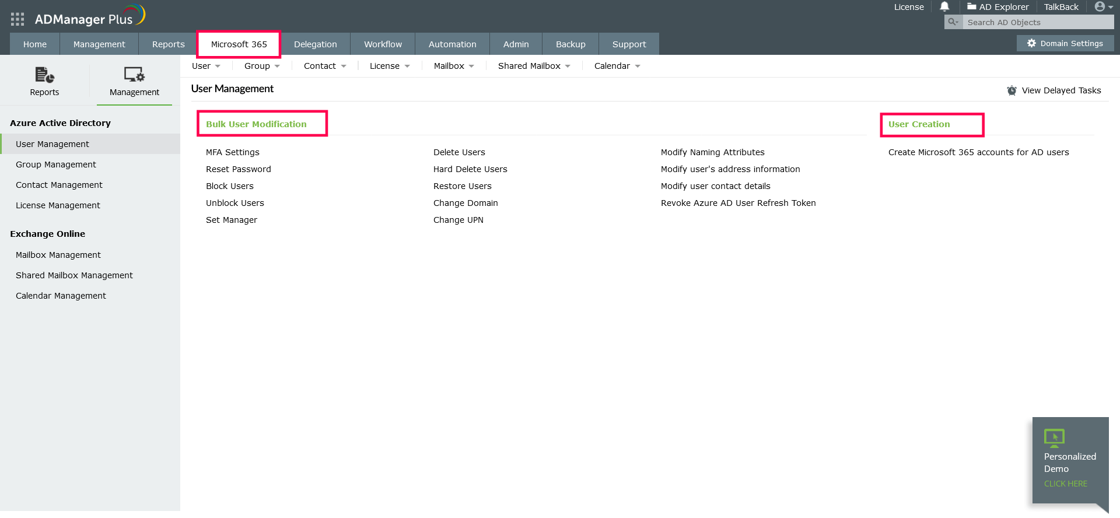Open the Workflow tab

[383, 44]
